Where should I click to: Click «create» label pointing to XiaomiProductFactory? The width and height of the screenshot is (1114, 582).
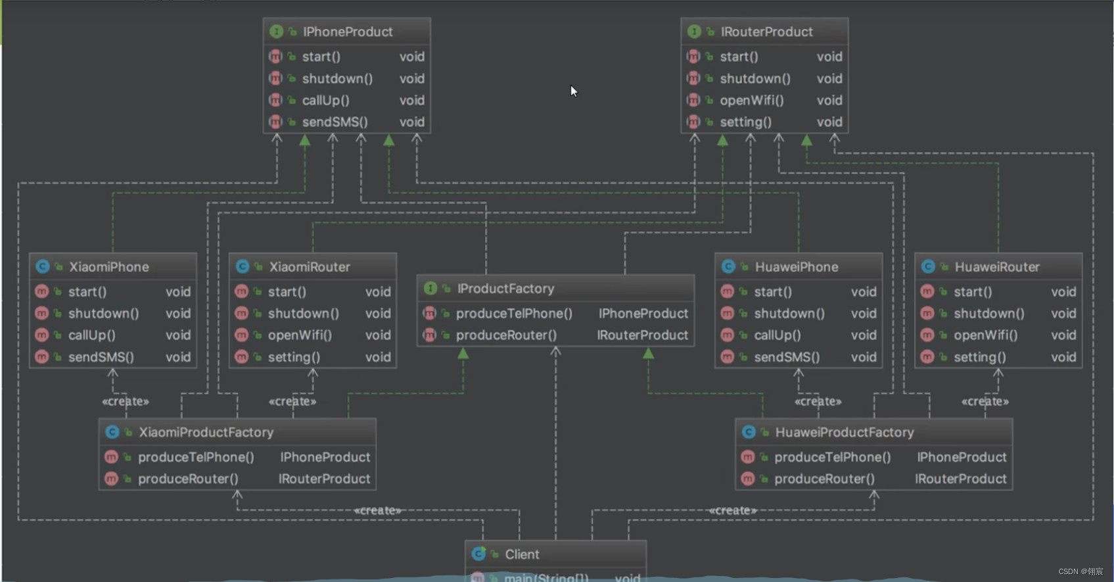coord(378,510)
